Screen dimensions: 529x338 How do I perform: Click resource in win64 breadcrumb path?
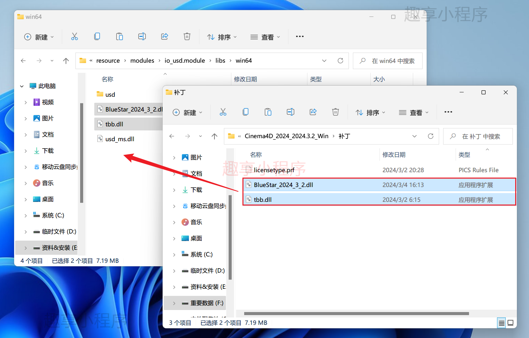(x=108, y=61)
